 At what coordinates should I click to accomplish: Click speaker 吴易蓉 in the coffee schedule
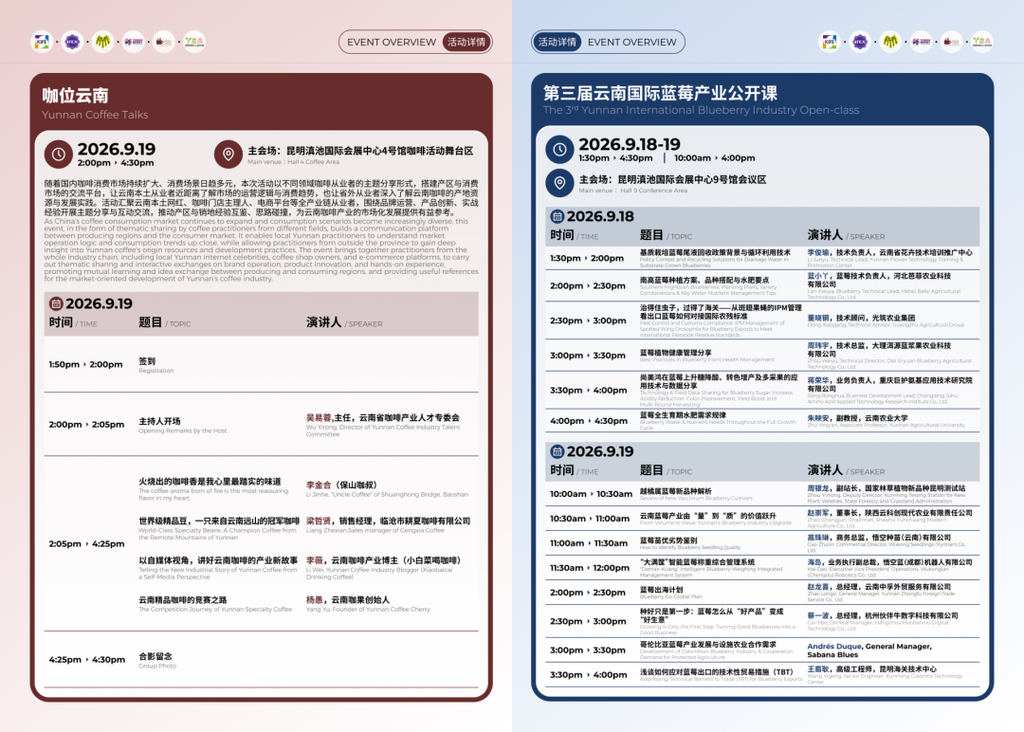(383, 425)
